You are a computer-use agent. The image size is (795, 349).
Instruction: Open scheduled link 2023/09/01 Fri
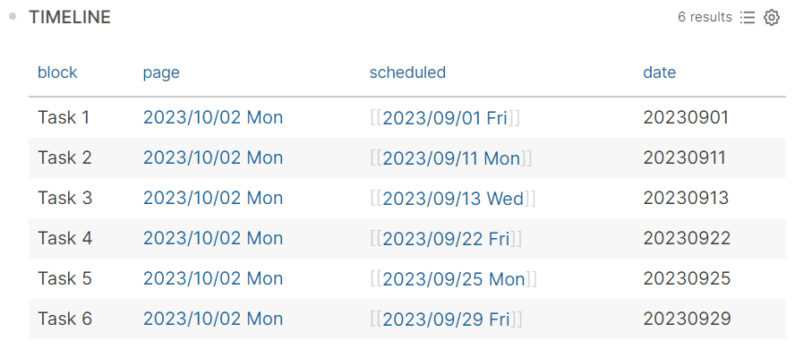pos(445,117)
